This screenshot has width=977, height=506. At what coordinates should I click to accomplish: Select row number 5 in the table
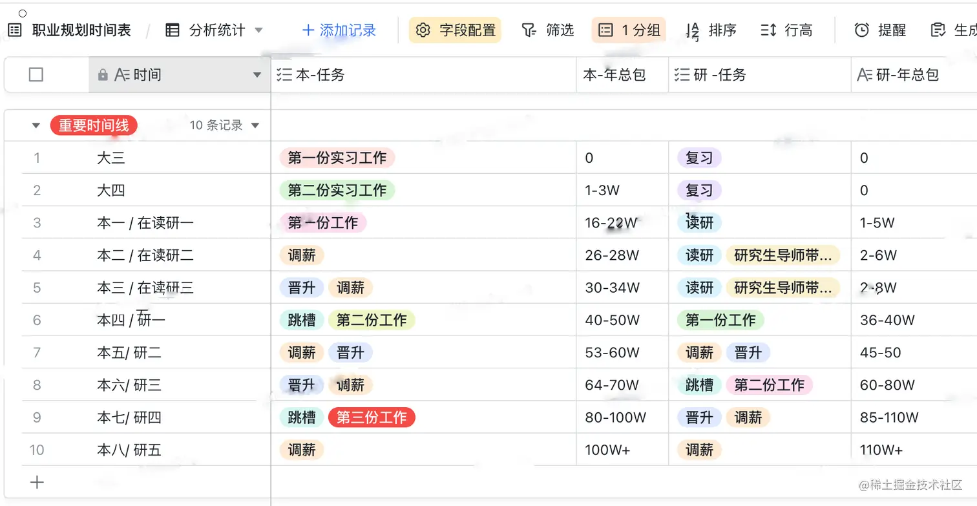37,288
